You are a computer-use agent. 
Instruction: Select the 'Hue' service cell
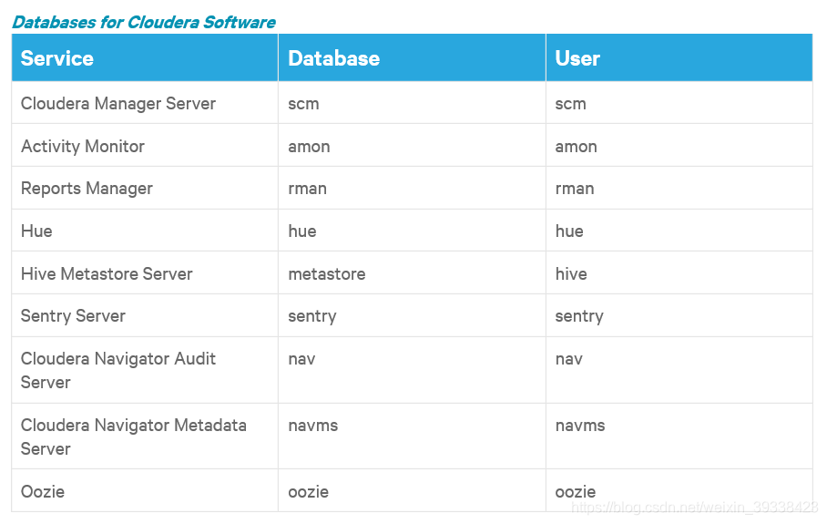click(145, 231)
